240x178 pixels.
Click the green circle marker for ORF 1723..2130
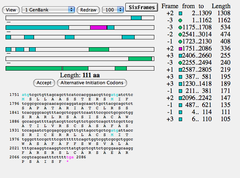coord(181,42)
